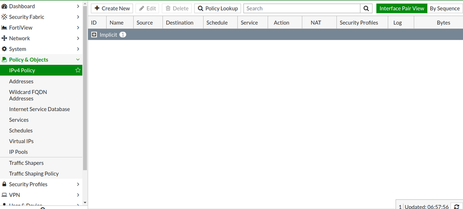
Task: Click the Delete button
Action: [177, 8]
